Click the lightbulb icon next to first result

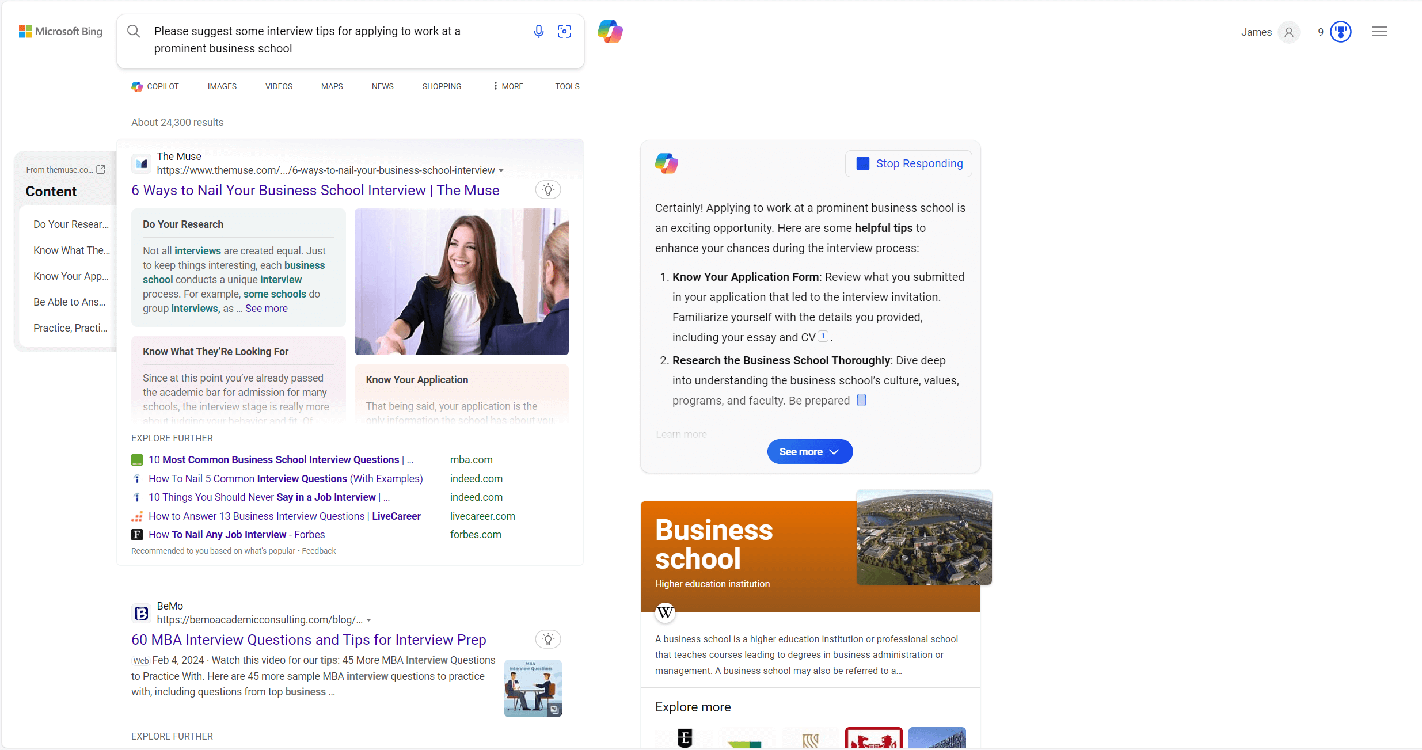point(548,190)
